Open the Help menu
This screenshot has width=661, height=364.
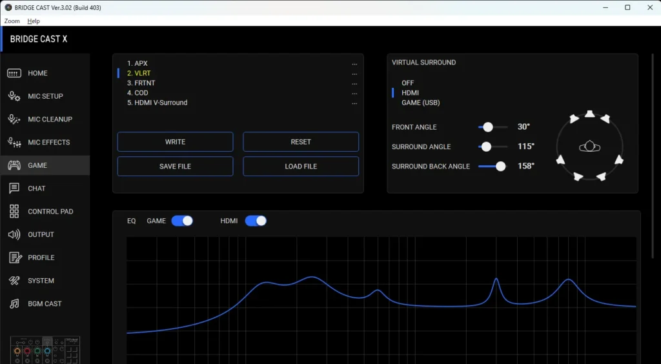click(x=34, y=21)
